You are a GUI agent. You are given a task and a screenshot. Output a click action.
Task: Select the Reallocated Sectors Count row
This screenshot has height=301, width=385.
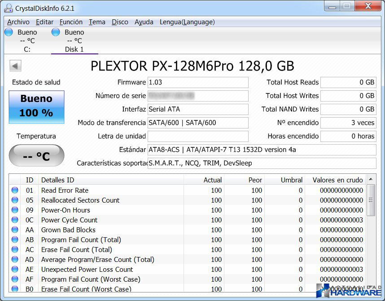coord(80,200)
